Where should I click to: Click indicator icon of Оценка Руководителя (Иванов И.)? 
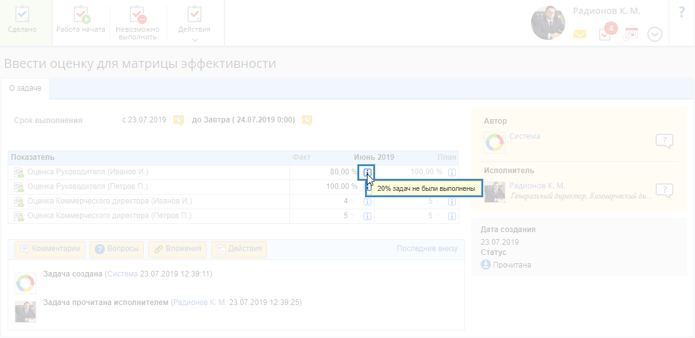pos(18,172)
